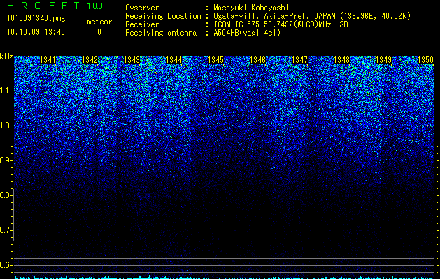
Task: Click the Ovserver label
Action: click(142, 8)
